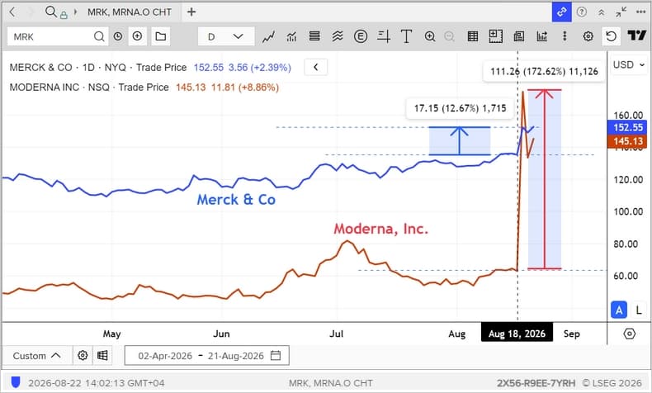The height and width of the screenshot is (393, 652).
Task: Select the drawing crosshair lines tool
Action: 384,36
